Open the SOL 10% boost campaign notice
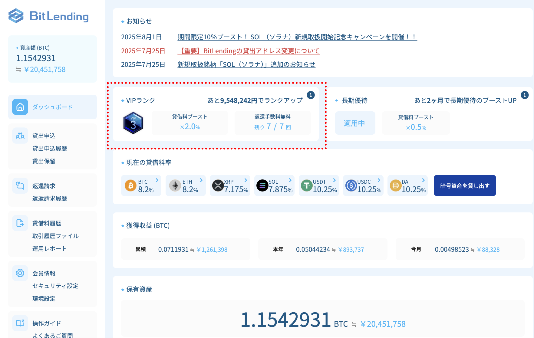 [297, 37]
